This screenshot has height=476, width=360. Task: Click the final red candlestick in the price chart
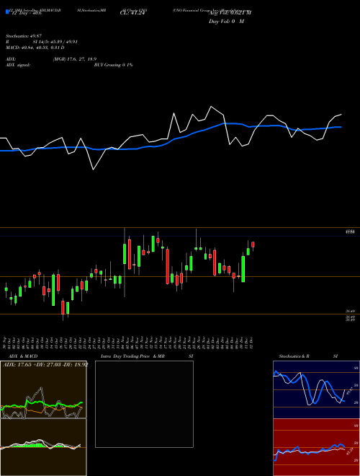(253, 244)
